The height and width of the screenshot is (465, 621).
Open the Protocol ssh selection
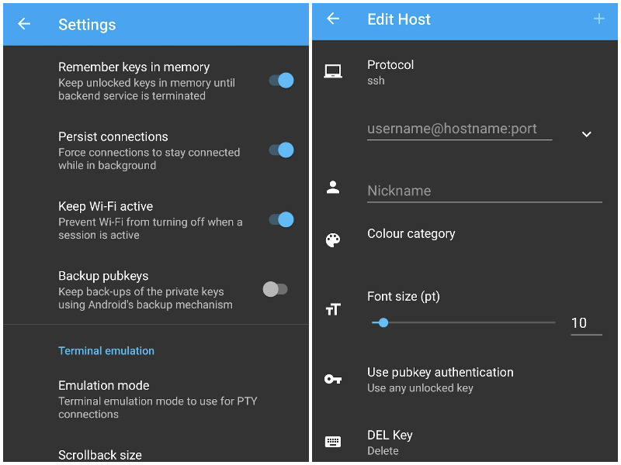click(x=464, y=72)
